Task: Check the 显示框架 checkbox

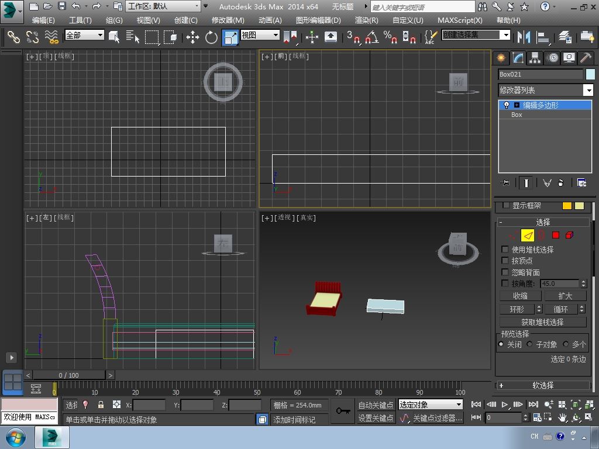Action: click(506, 205)
